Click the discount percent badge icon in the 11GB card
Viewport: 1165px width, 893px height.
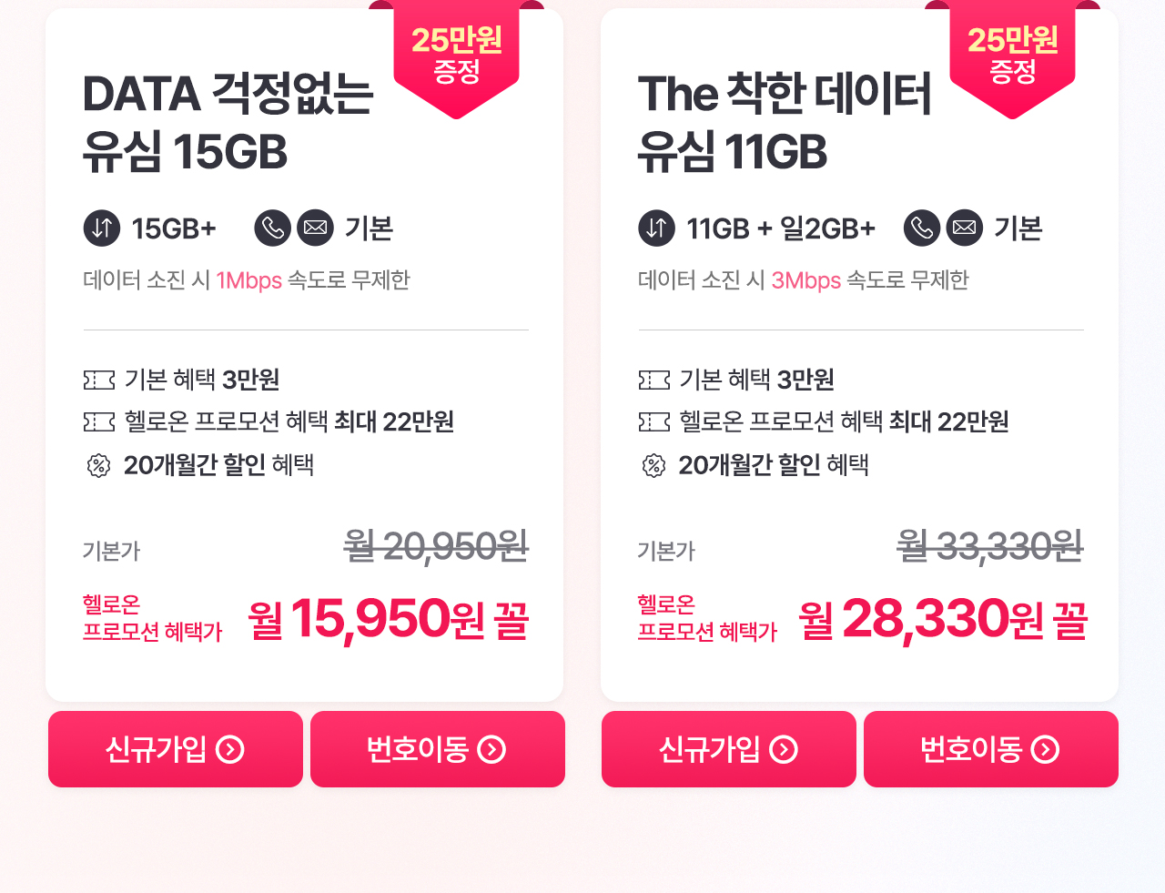(x=653, y=466)
